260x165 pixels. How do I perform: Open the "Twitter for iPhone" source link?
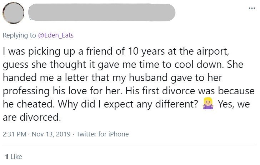click(x=102, y=134)
